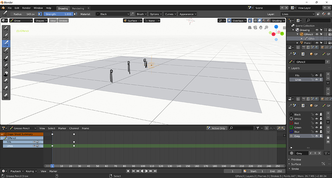Lock all materials with the padlock button
This screenshot has width=332, height=178.
(328, 138)
